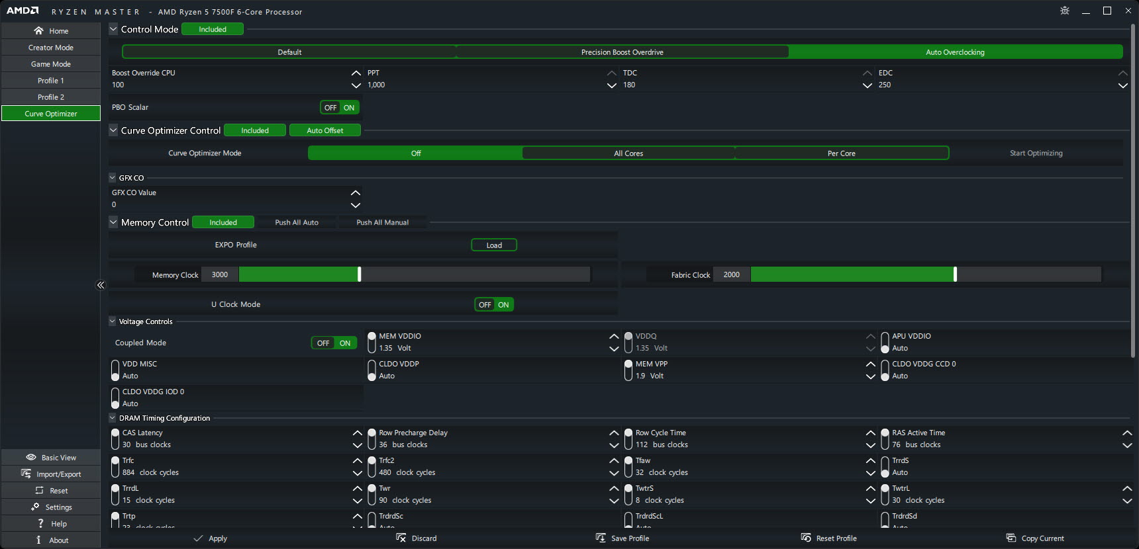The image size is (1139, 549).
Task: Decrease the Boost Override CPU value
Action: point(356,85)
